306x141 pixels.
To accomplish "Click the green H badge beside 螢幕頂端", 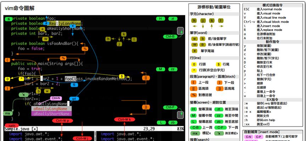I will 194,109.
